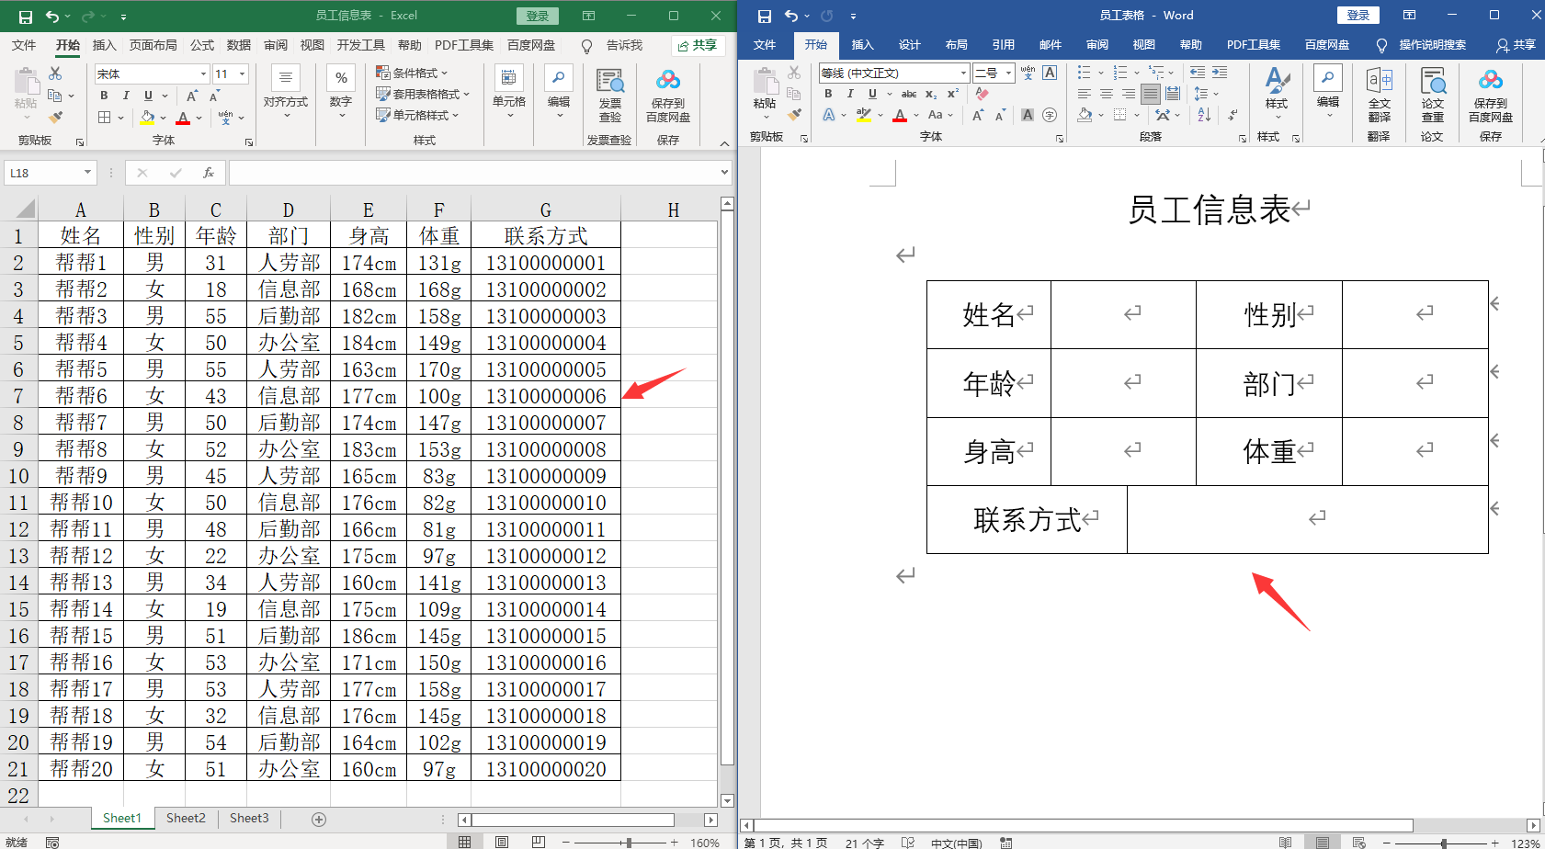This screenshot has width=1545, height=849.
Task: Show or hide paragraph marks in Word
Action: (1233, 115)
